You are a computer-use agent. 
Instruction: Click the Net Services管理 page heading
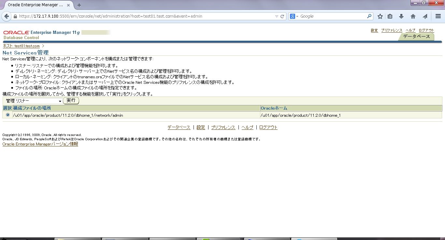tap(26, 53)
